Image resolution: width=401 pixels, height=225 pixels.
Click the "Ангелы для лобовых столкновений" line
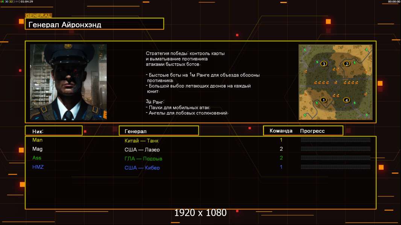point(187,113)
